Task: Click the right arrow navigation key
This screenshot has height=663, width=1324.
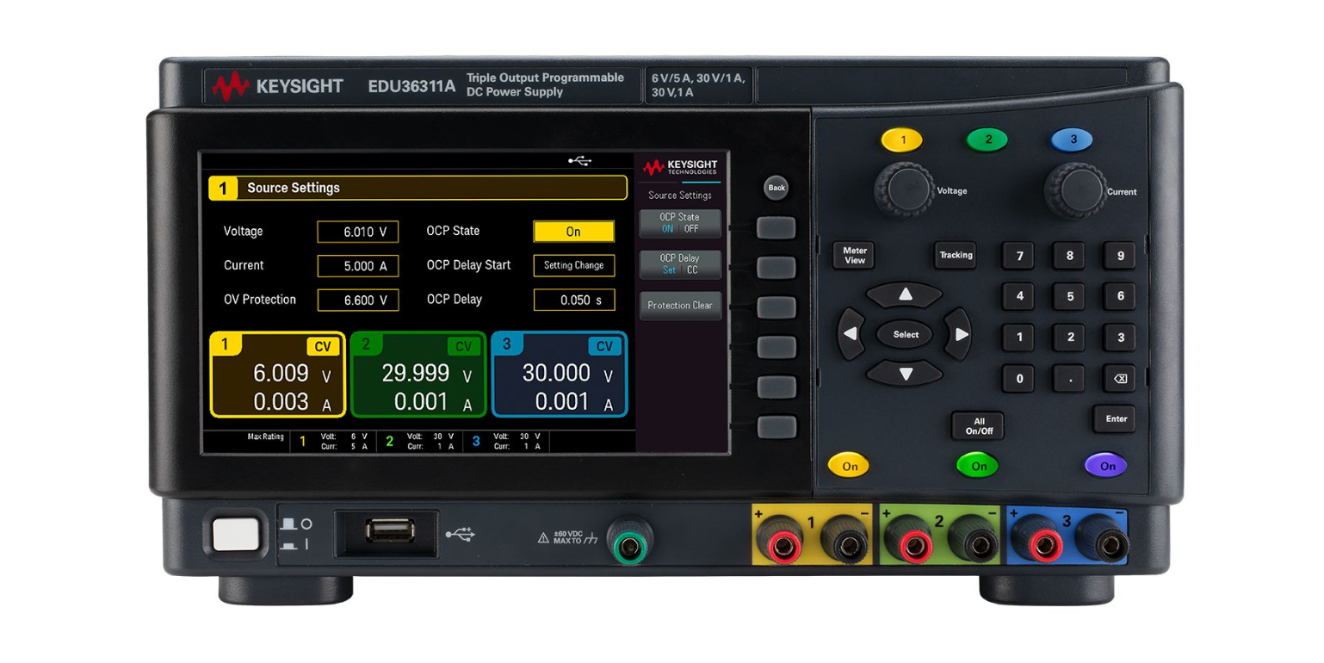Action: pyautogui.click(x=959, y=334)
